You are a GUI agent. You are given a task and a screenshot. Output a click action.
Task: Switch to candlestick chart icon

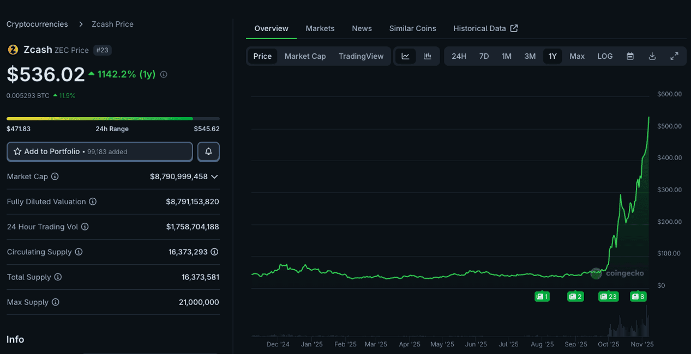click(x=428, y=56)
